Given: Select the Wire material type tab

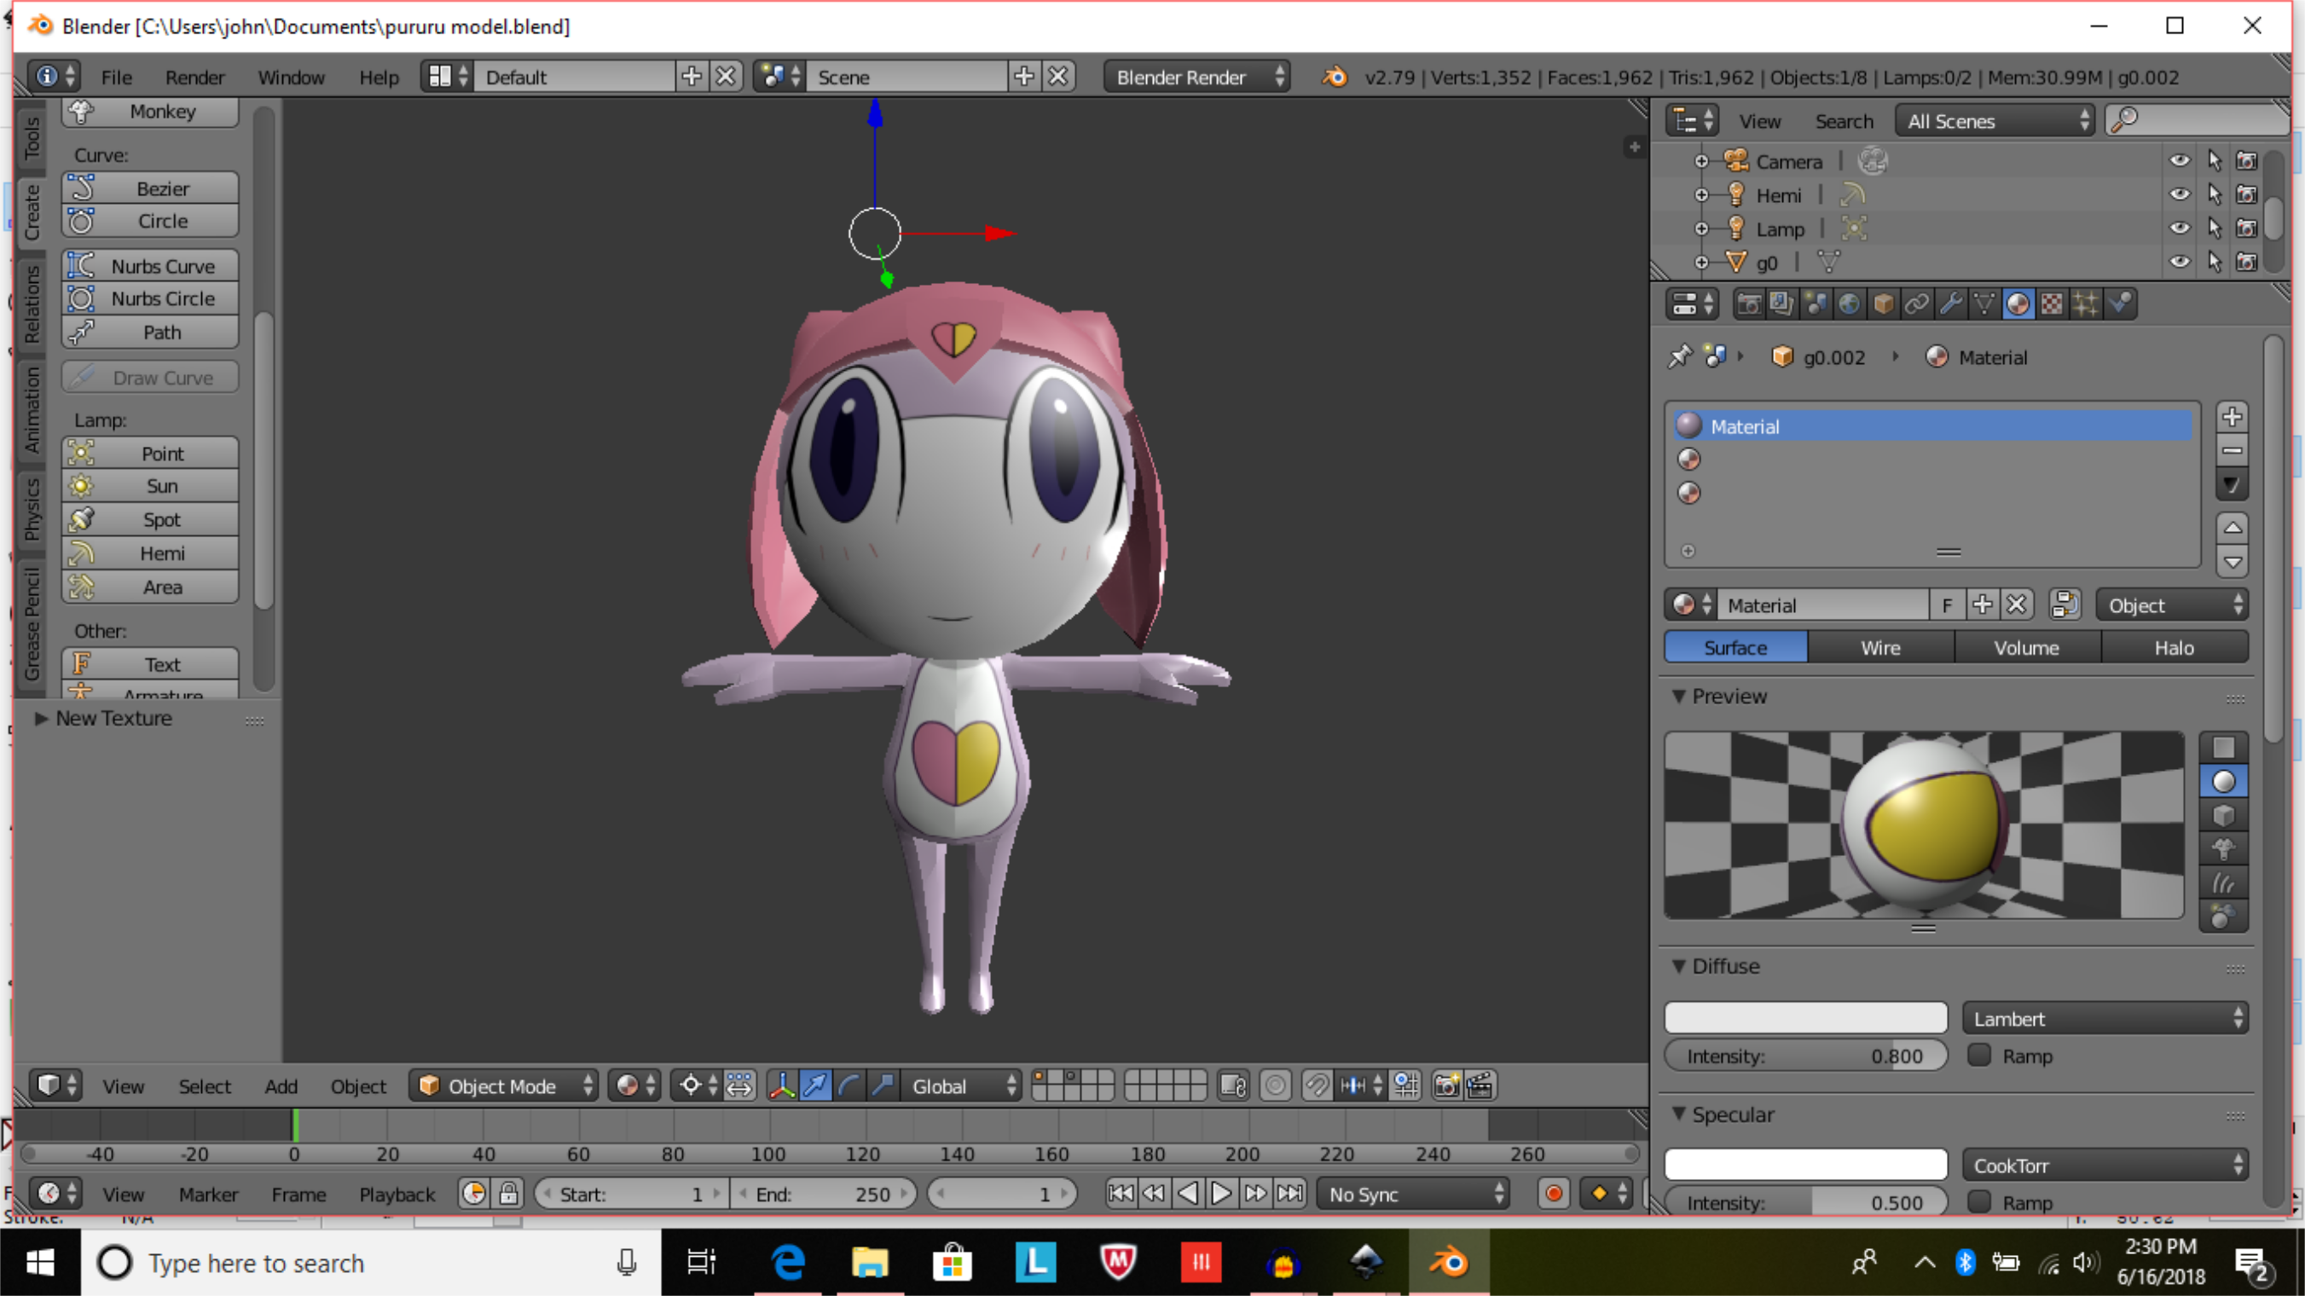Looking at the screenshot, I should click(x=1880, y=647).
